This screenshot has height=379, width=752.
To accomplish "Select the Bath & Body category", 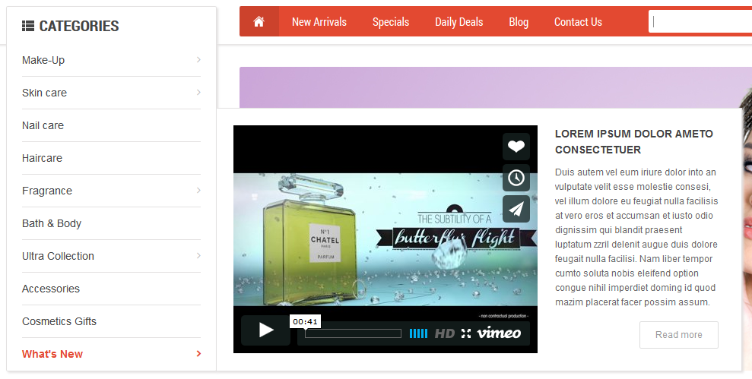I will [51, 223].
